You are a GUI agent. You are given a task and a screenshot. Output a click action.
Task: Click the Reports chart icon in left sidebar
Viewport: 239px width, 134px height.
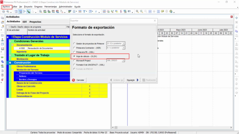(2, 49)
